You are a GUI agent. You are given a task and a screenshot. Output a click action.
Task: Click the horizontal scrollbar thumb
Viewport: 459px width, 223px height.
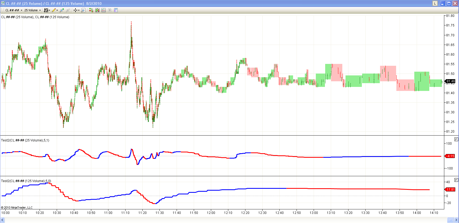point(451,220)
